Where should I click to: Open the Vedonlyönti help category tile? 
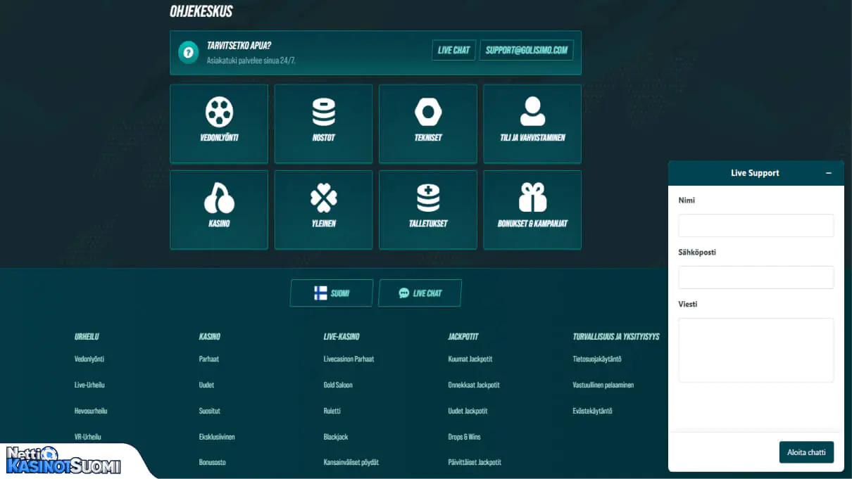(219, 124)
